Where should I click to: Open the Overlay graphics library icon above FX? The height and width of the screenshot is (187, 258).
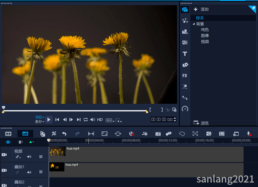(185, 65)
